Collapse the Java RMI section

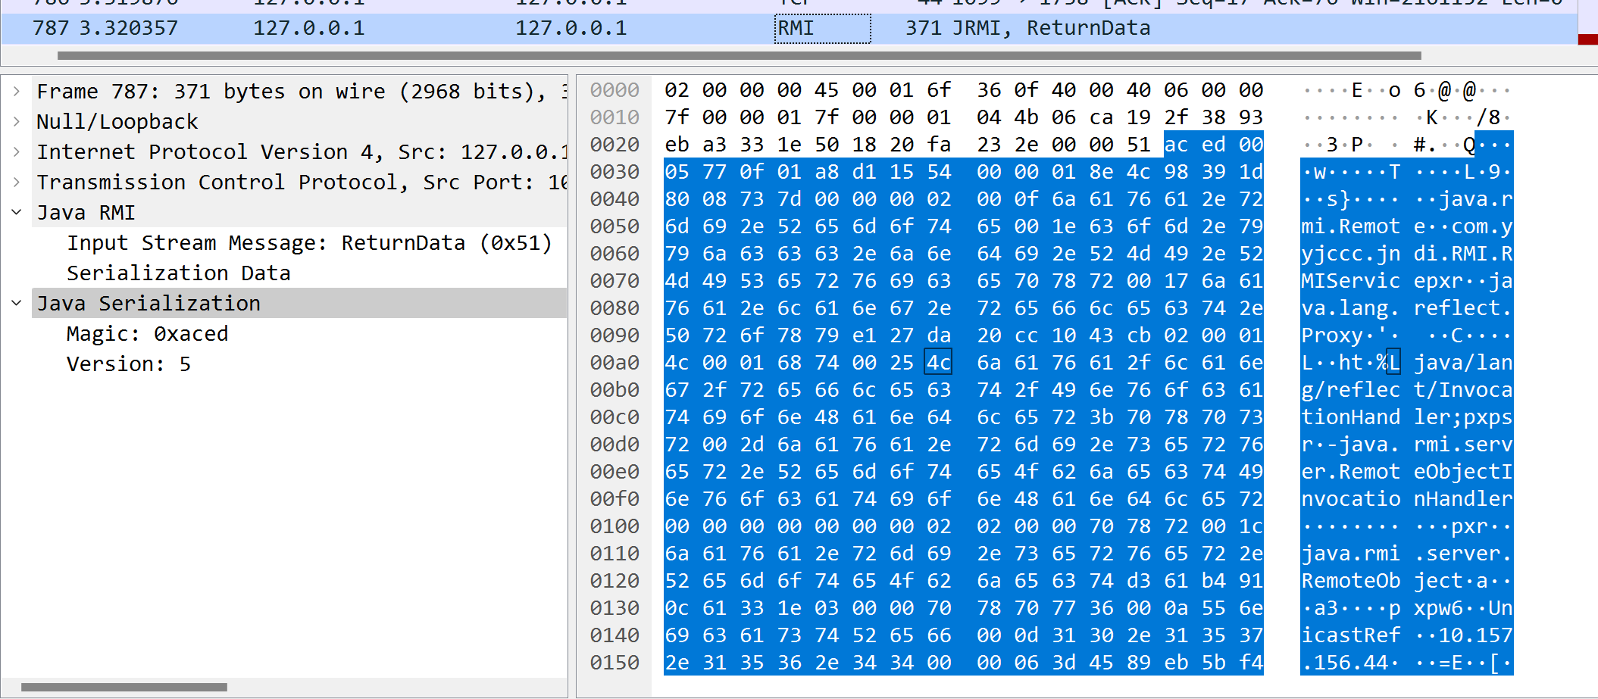point(17,213)
